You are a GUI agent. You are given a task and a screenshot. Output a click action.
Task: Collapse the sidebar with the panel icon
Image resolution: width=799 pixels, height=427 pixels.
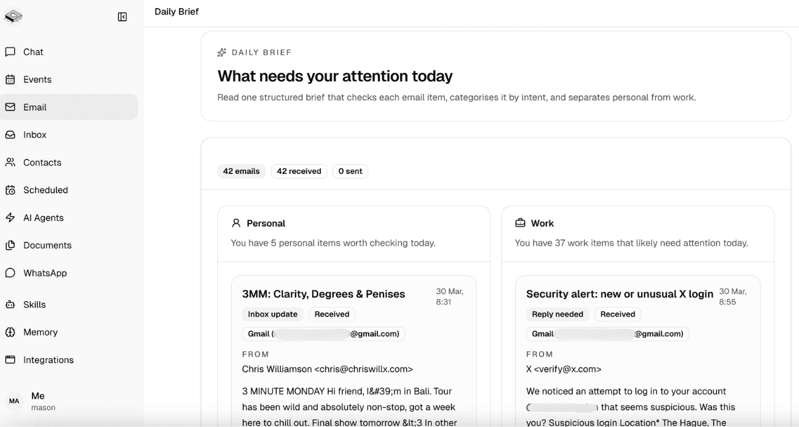pyautogui.click(x=122, y=17)
